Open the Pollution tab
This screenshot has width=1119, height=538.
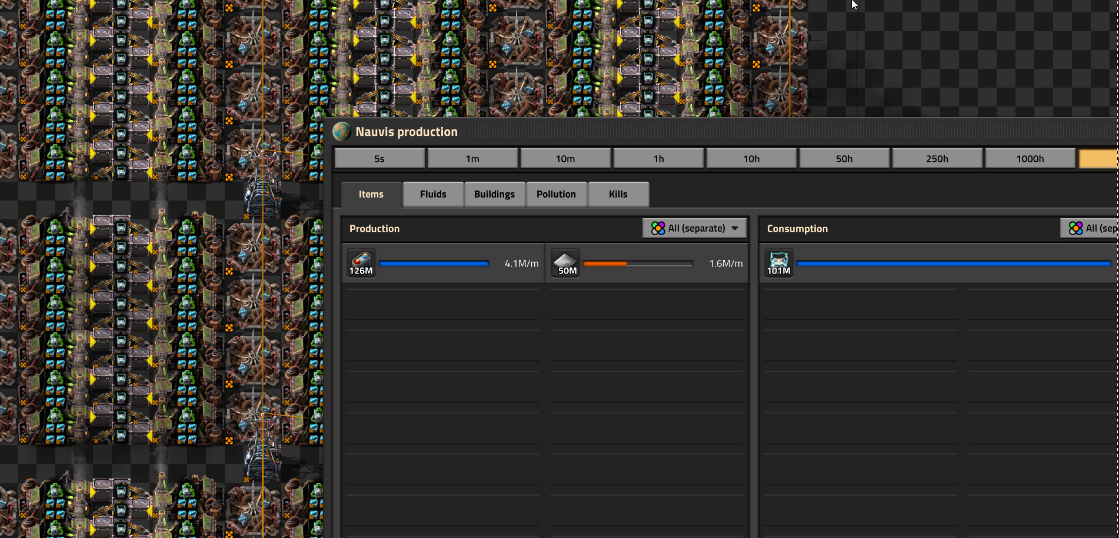point(556,195)
